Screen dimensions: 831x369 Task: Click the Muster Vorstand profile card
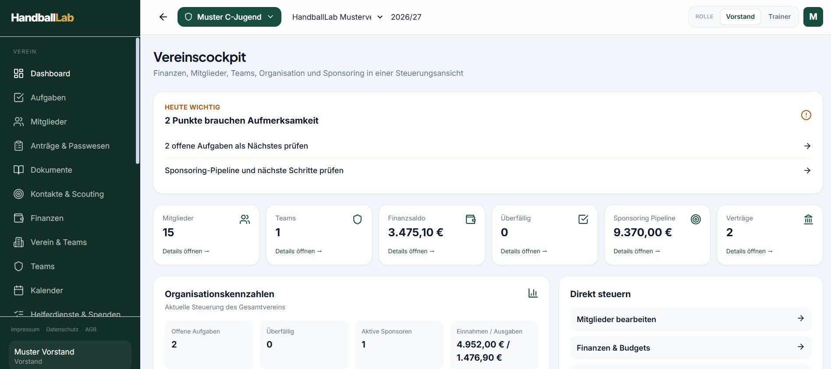click(x=70, y=355)
